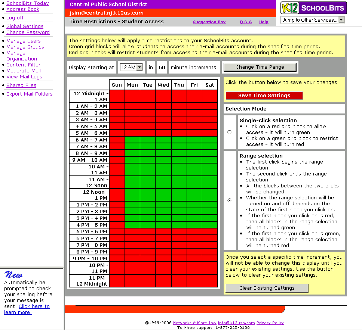Click the Tue column header
Image resolution: width=362 pixels, height=330 pixels.
[147, 85]
